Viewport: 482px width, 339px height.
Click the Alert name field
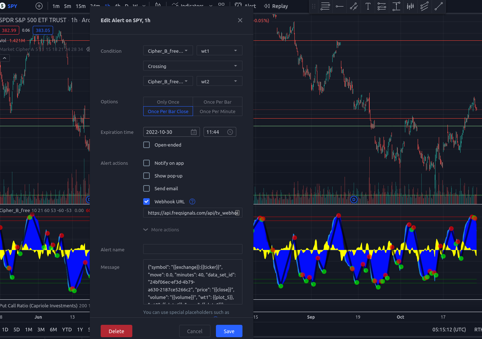tap(193, 249)
